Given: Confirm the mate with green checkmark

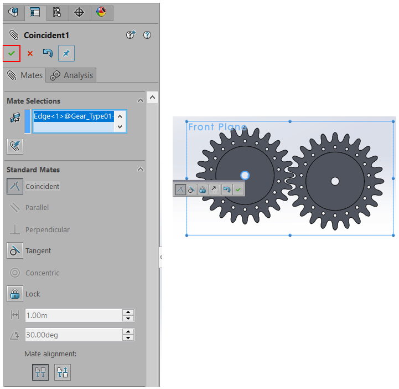Looking at the screenshot, I should pos(12,53).
